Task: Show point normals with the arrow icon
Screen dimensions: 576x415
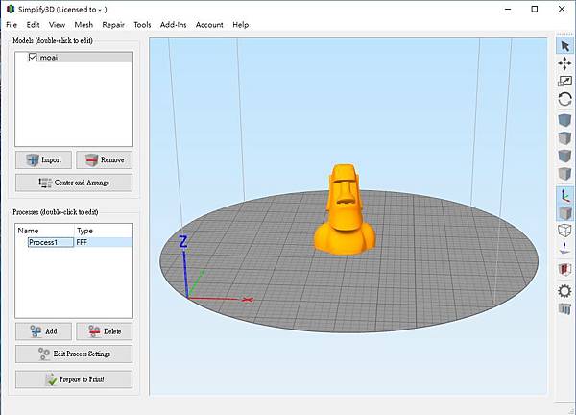Action: [x=564, y=250]
